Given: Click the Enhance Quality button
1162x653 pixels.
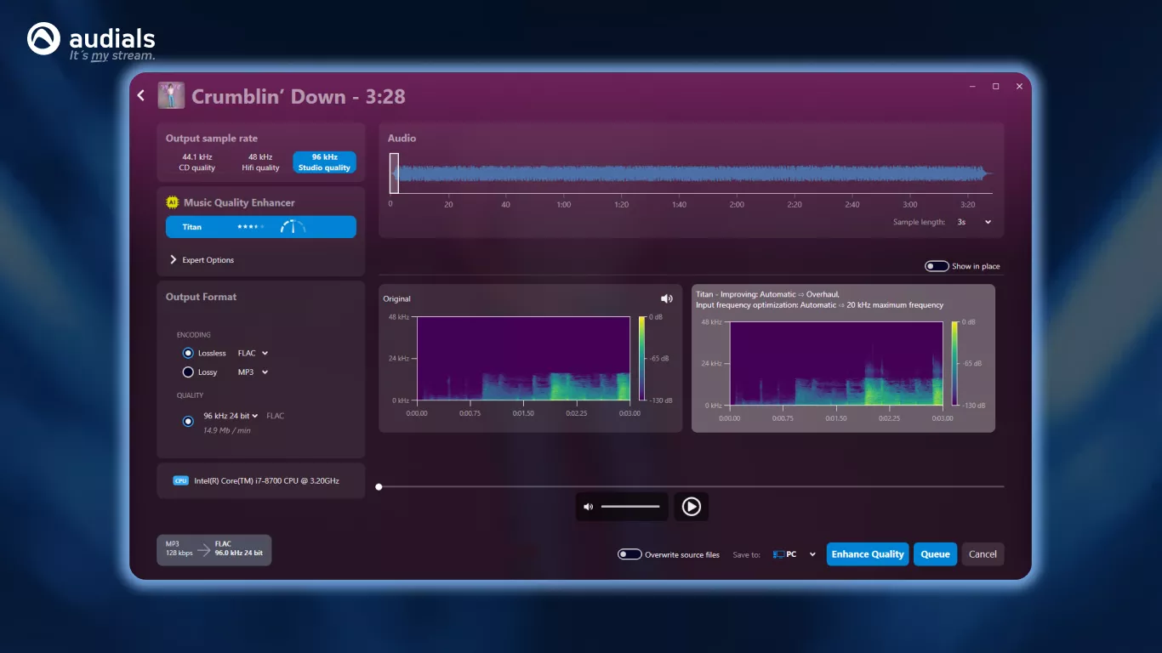Looking at the screenshot, I should pos(867,554).
